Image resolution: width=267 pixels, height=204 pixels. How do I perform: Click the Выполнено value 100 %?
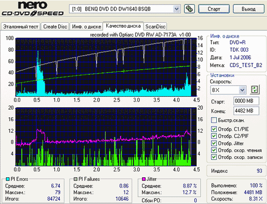(x=256, y=185)
